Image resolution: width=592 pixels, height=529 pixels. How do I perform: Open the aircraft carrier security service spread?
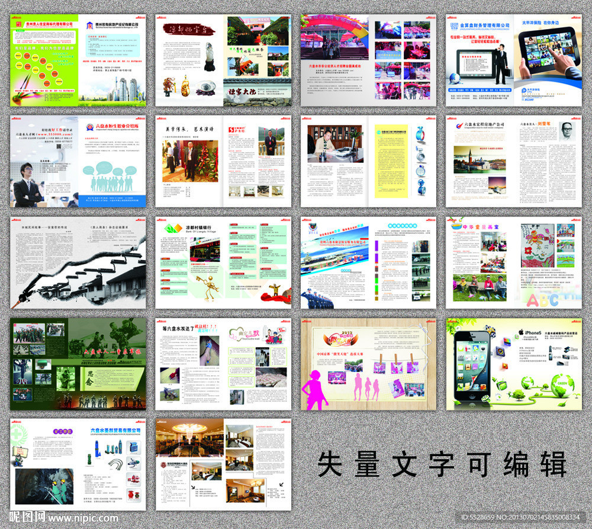[368, 262]
